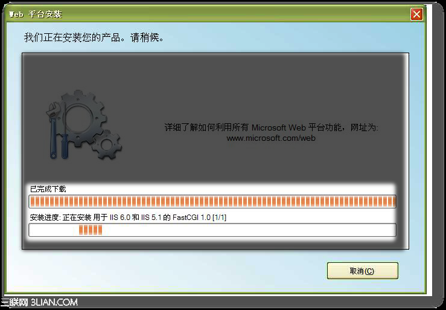Close the Web 平台安装 window

(x=416, y=14)
